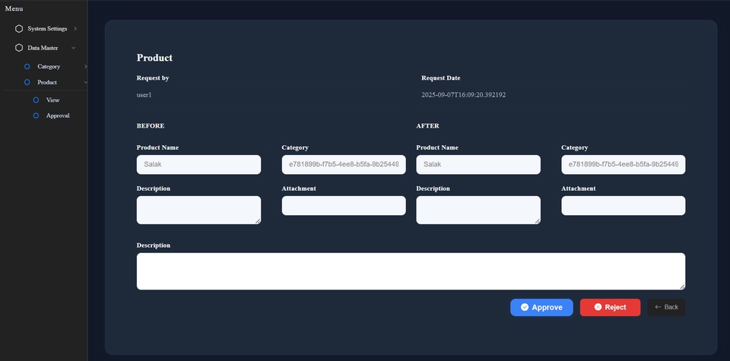Select the Approval menu item
This screenshot has width=730, height=361.
pos(58,116)
